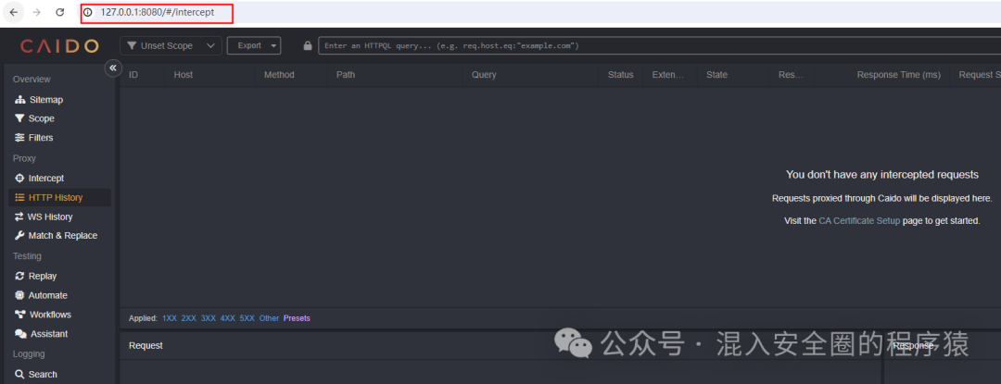Toggle the 2XX status filter
Viewport: 1001px width, 384px height.
point(188,318)
